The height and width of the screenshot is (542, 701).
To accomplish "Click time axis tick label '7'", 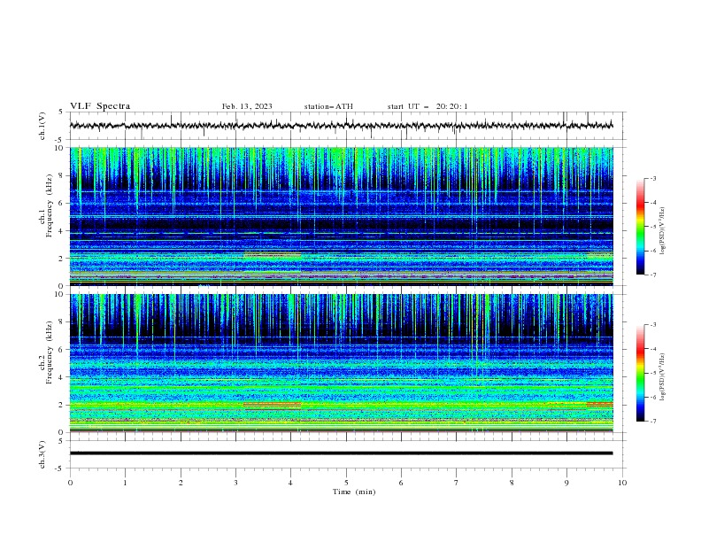I will [457, 483].
